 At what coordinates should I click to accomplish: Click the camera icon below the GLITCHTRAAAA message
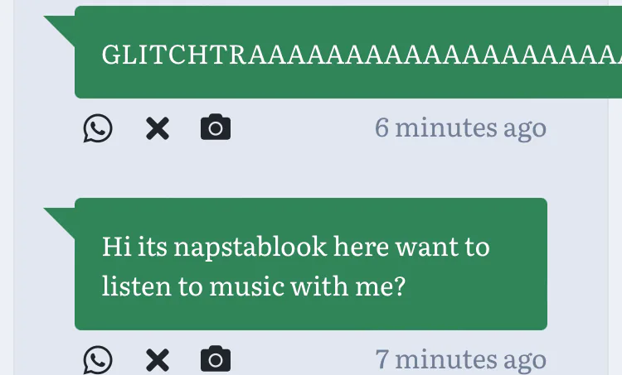(216, 128)
